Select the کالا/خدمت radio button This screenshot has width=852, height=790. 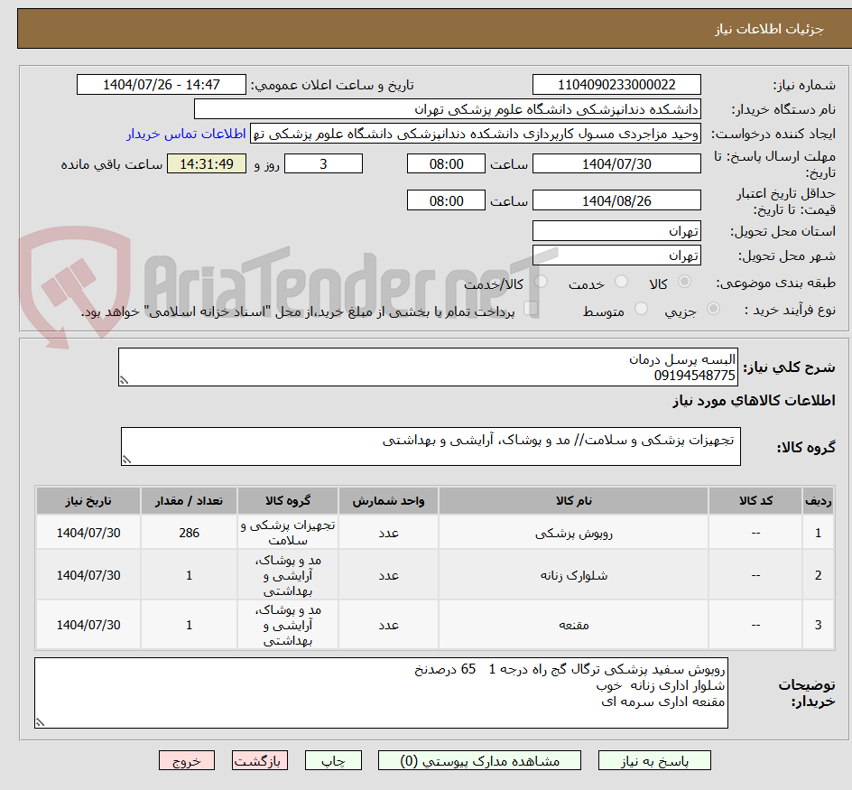click(x=541, y=282)
